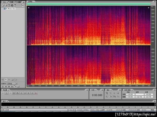Click the Go to Beginning transport button
The width and height of the screenshot is (157, 117).
[x=21, y=93]
